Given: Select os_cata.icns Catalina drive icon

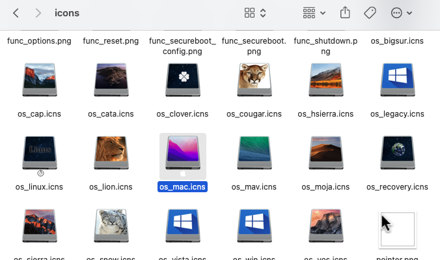Looking at the screenshot, I should 111,80.
